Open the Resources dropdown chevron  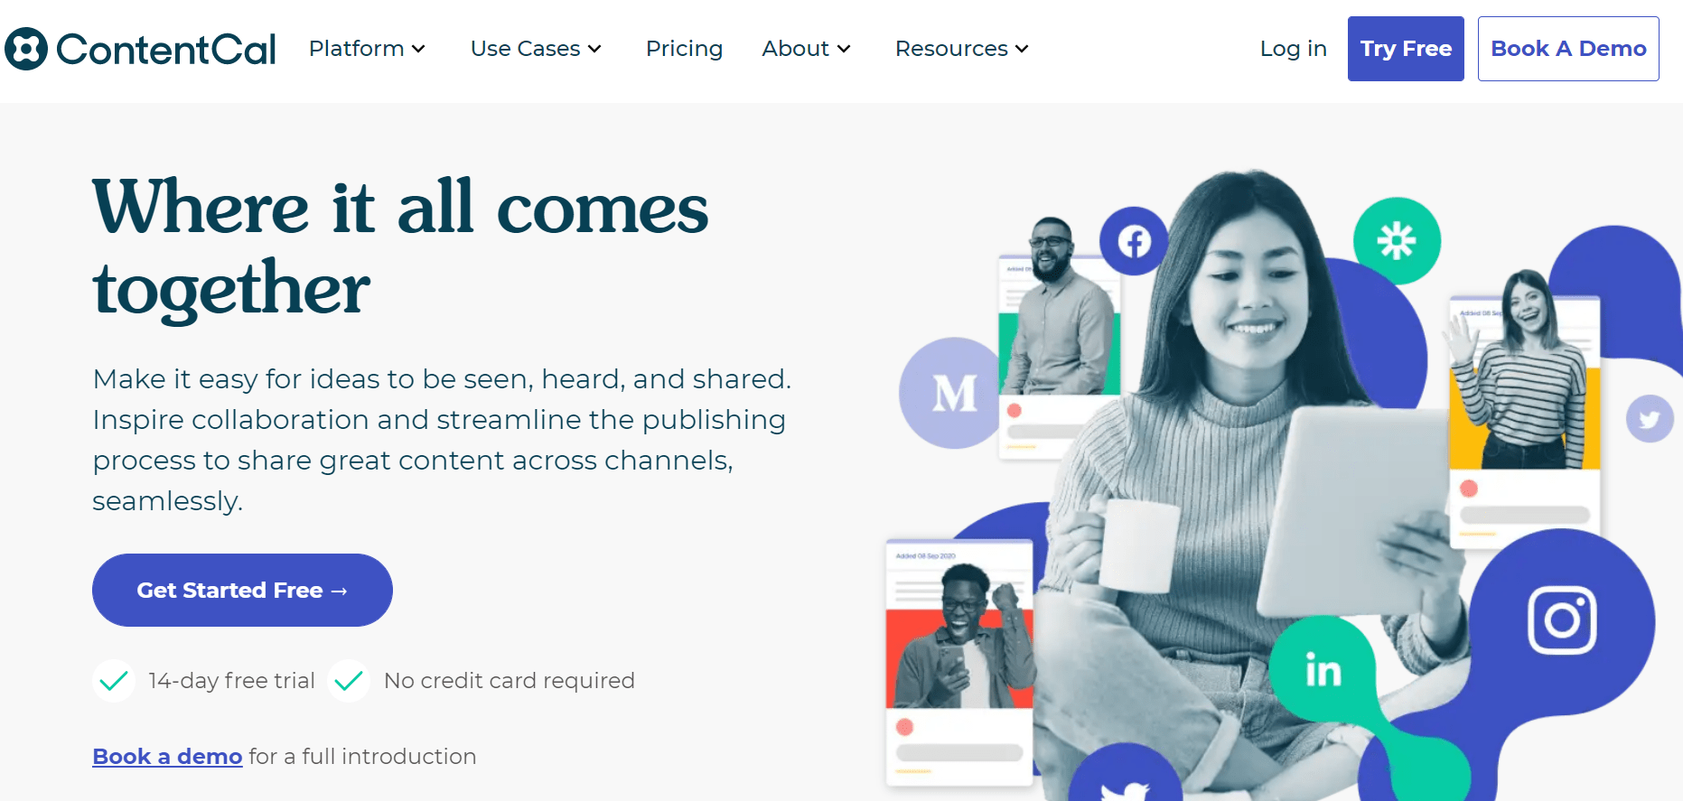(1022, 49)
